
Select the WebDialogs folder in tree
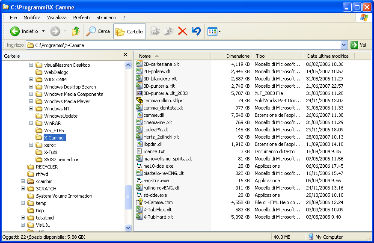pos(52,72)
